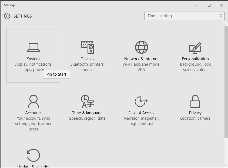
Task: Click the System tile label
Action: pos(33,59)
